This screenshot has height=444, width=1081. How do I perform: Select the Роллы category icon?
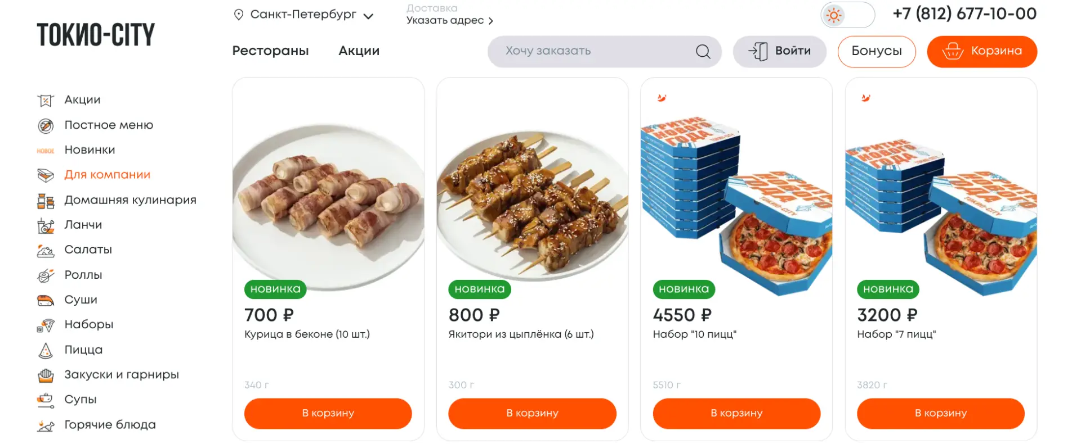46,275
